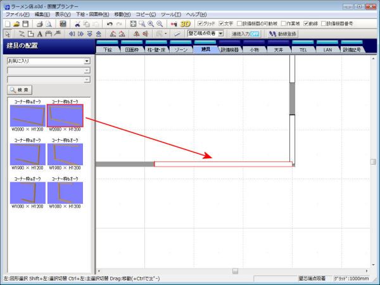Click the 3D view icon
Viewport: 380px width, 285px height.
(185, 23)
